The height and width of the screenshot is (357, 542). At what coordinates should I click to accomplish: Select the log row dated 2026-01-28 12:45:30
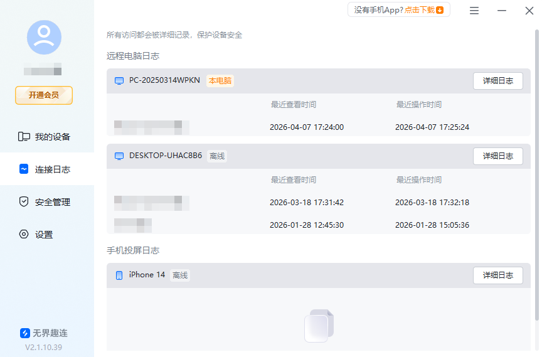pyautogui.click(x=307, y=225)
